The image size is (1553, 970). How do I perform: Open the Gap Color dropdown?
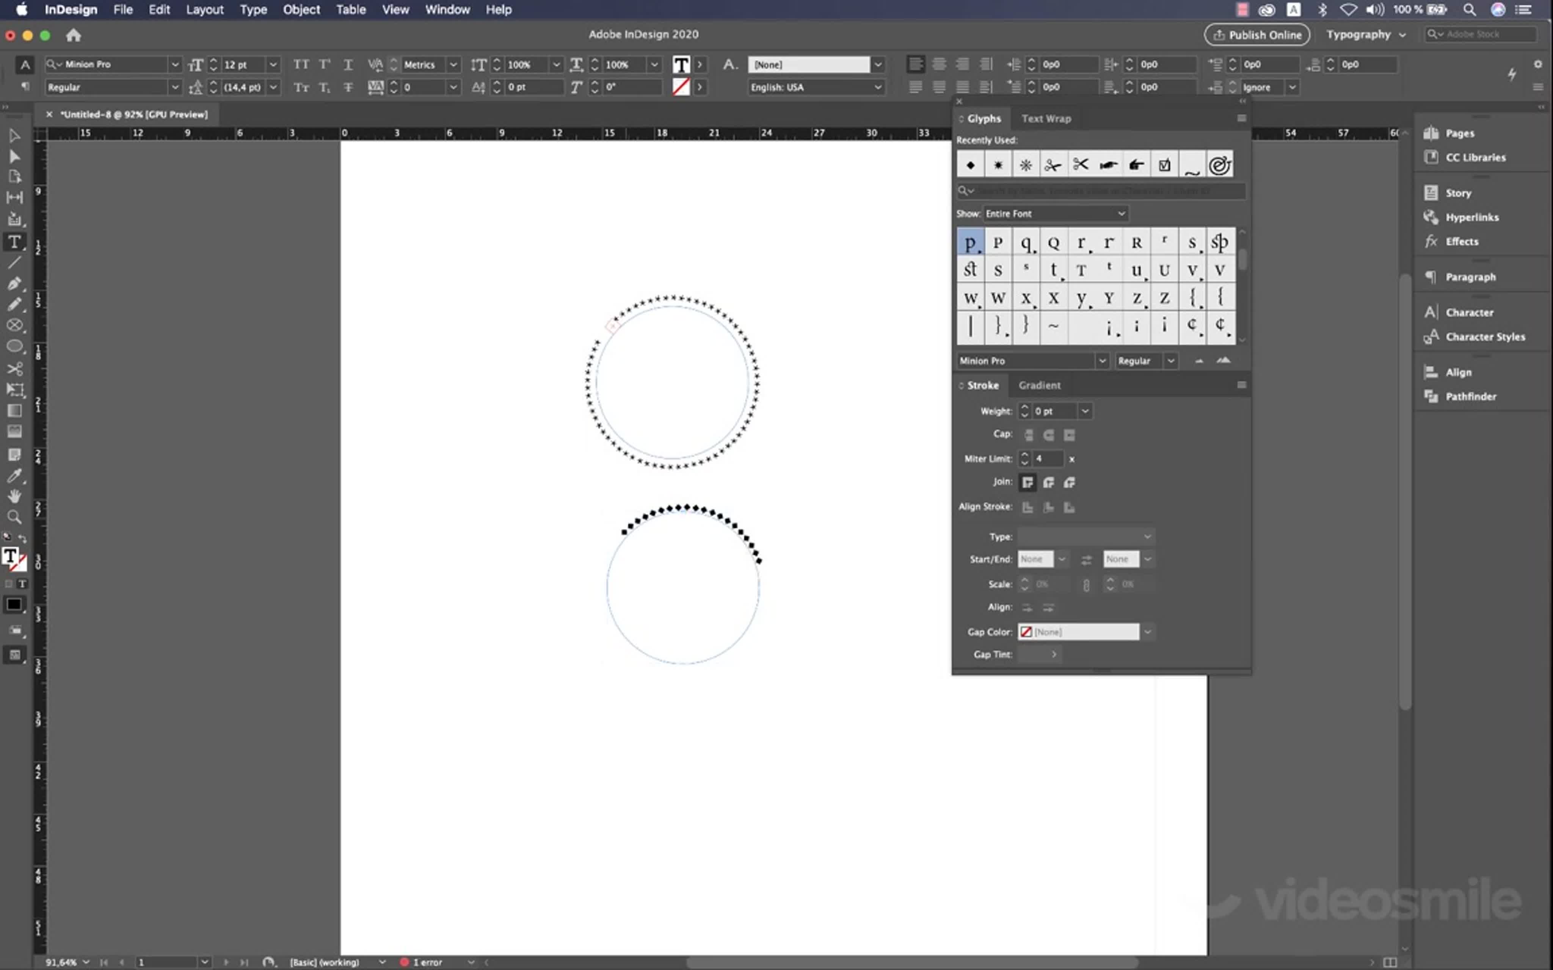[1147, 632]
